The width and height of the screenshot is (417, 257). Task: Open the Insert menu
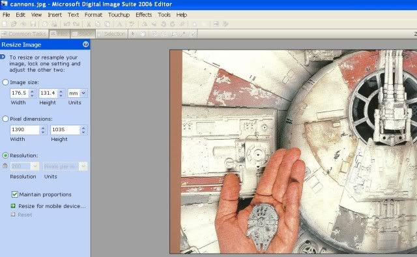[x=55, y=15]
